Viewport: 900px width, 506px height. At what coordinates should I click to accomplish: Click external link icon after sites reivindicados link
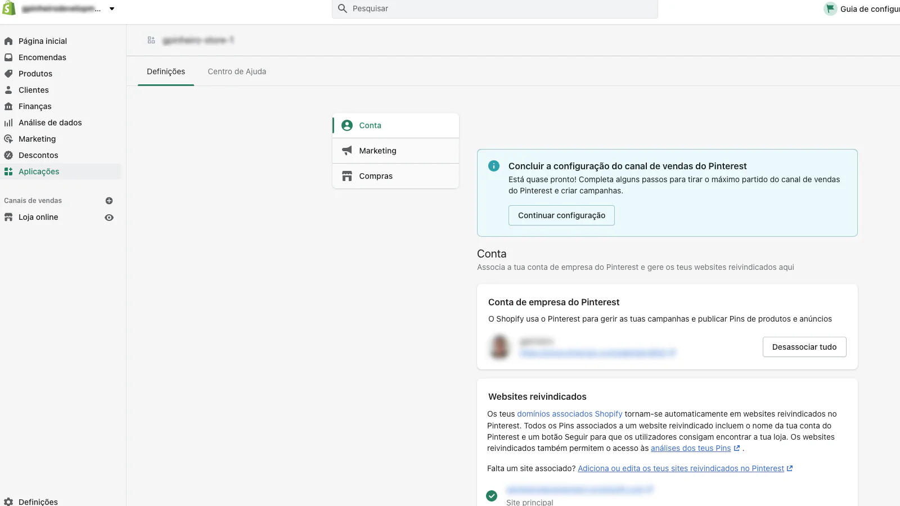coord(790,468)
